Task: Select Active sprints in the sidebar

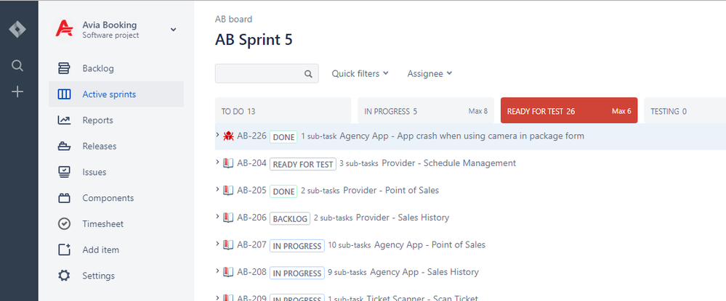Action: point(116,94)
